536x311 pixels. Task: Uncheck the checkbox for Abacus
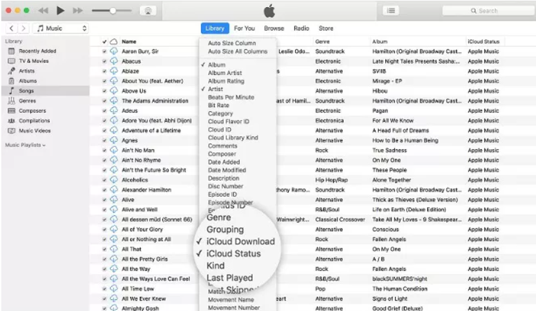pos(104,61)
